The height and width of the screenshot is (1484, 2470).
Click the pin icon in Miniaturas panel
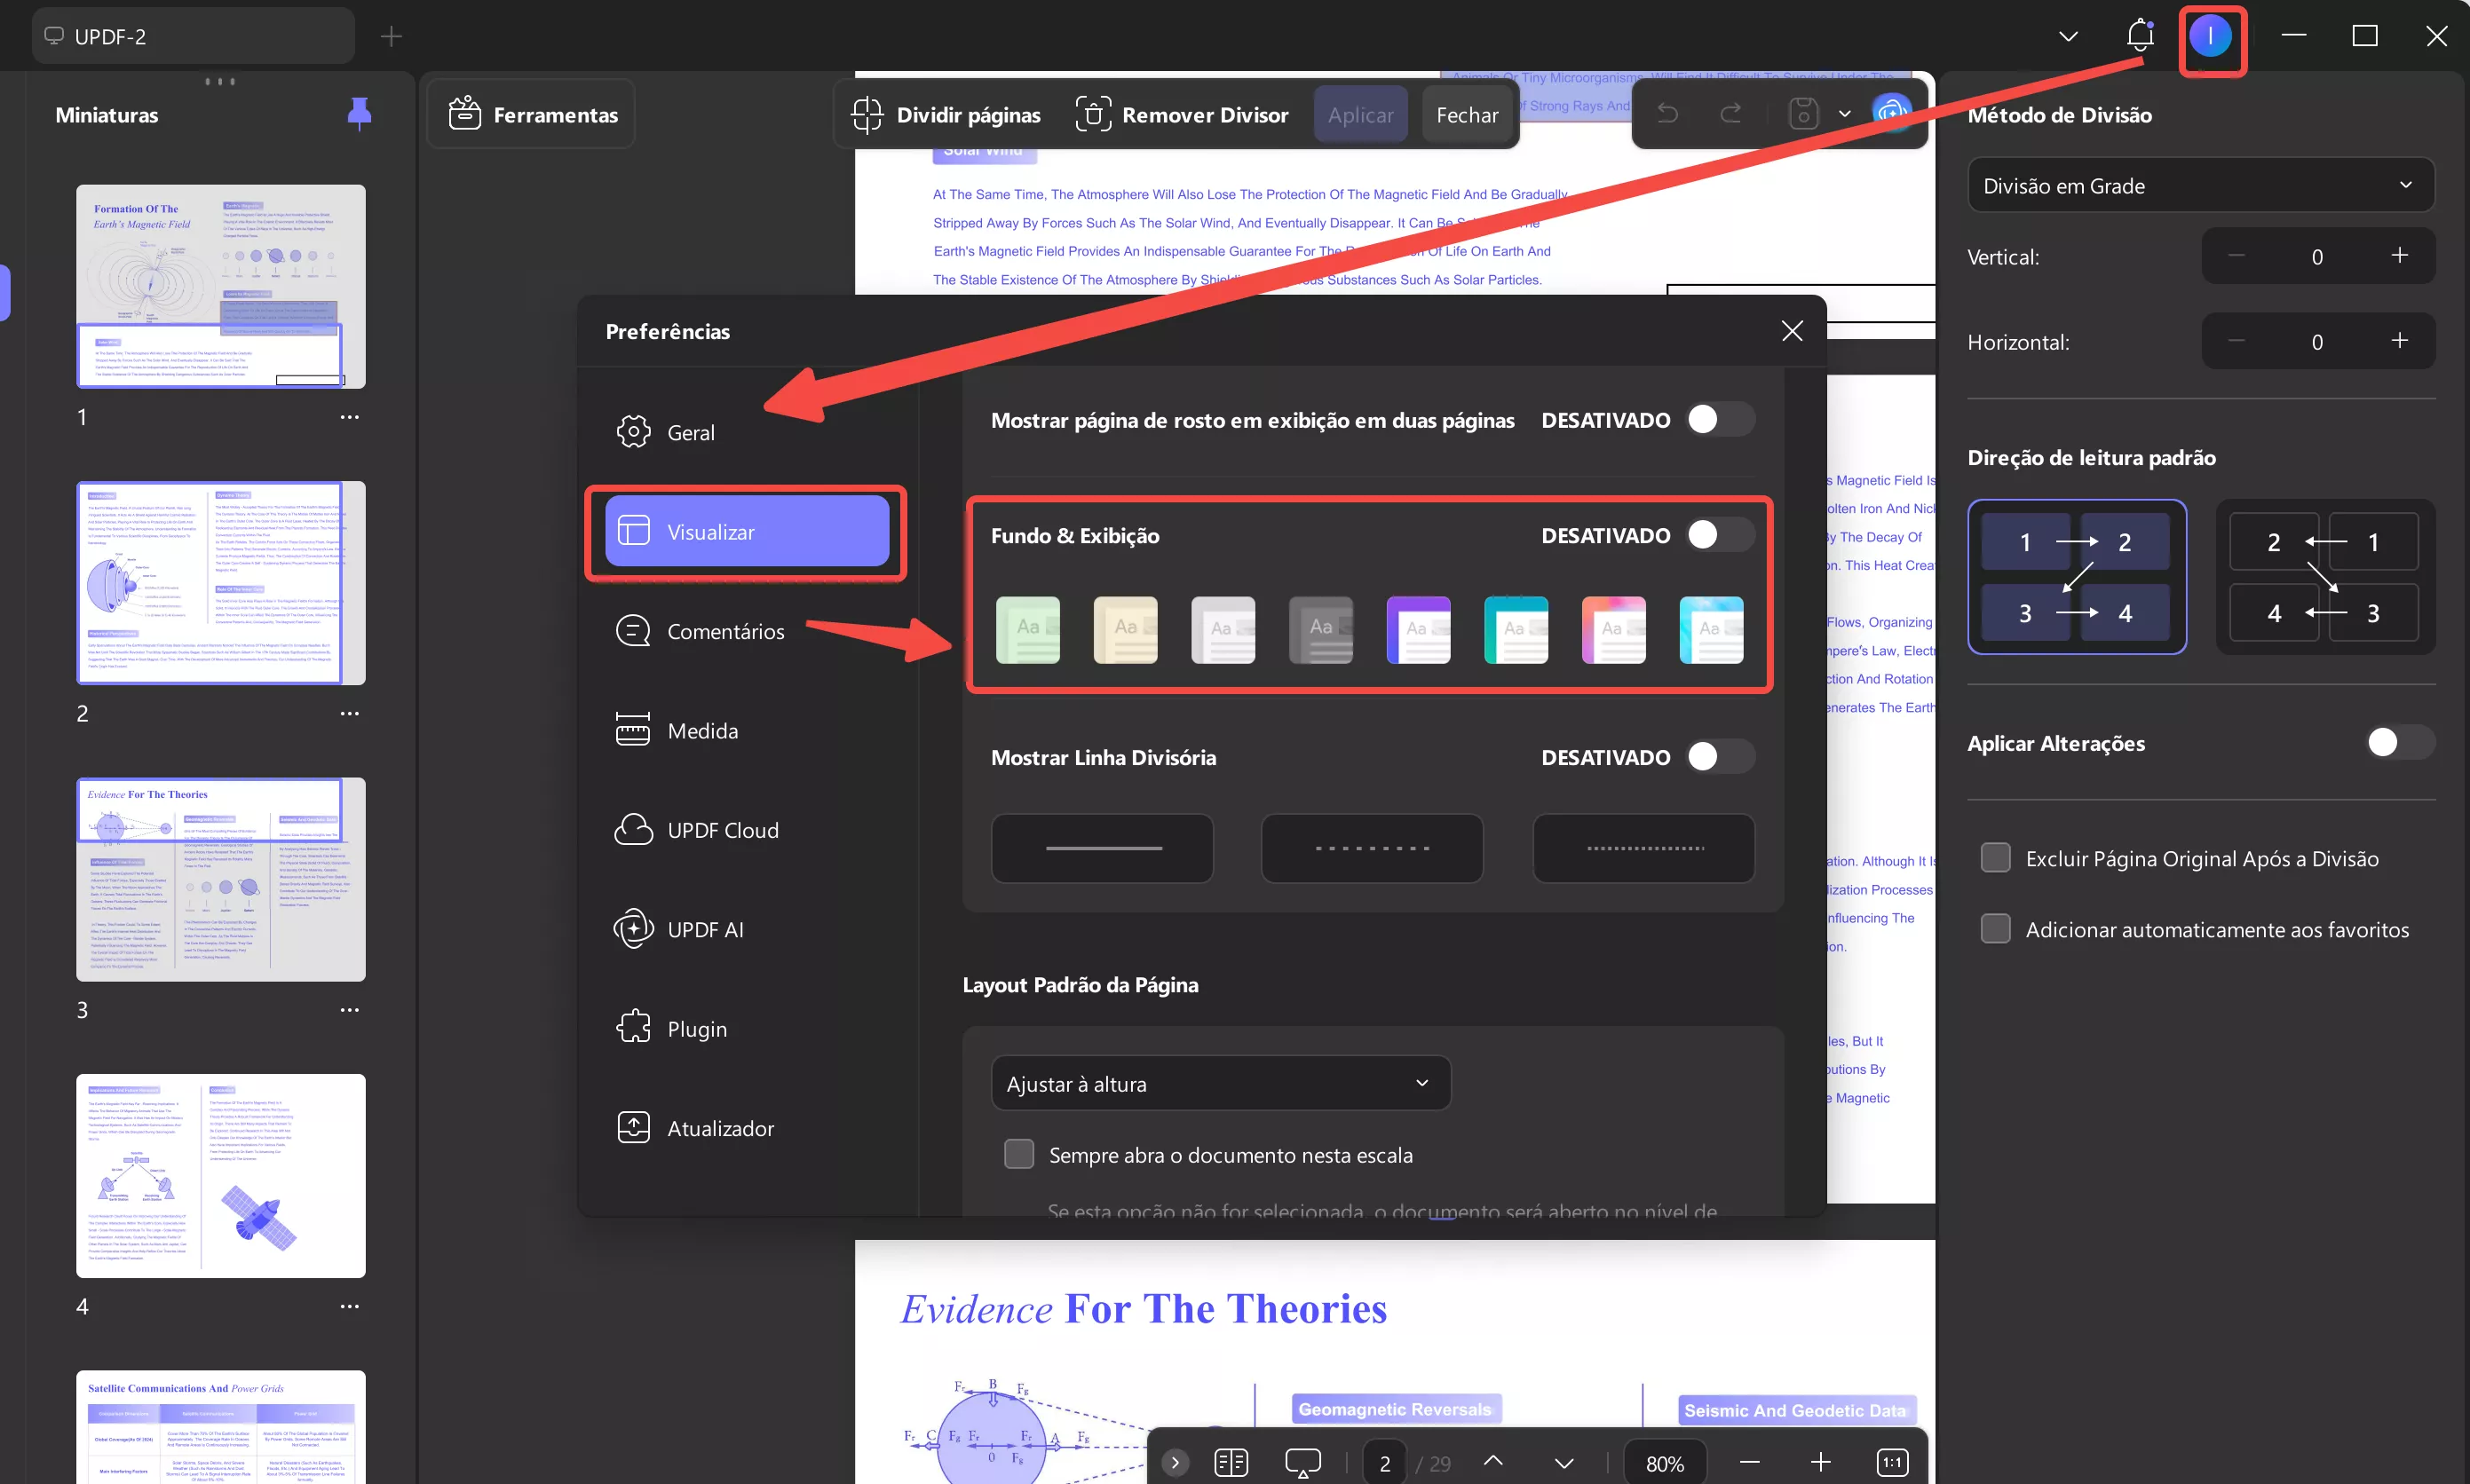(x=359, y=114)
